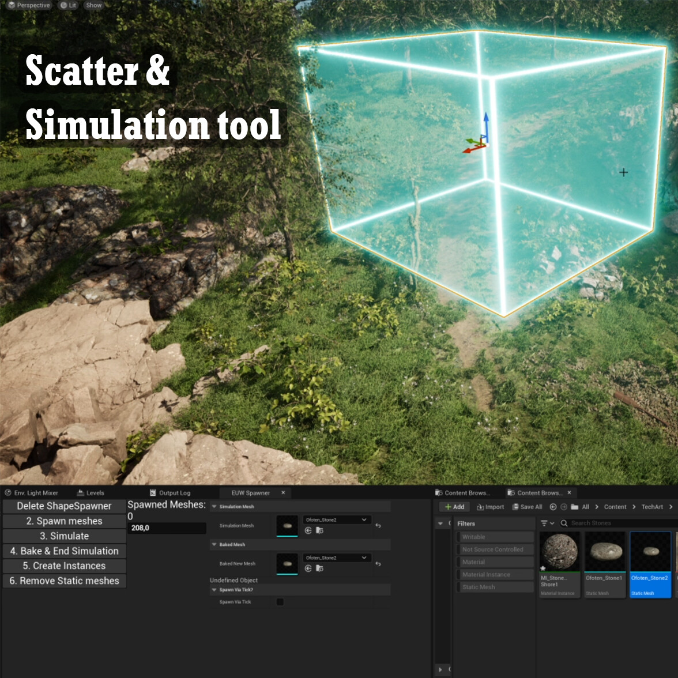Screen dimensions: 678x678
Task: Click Use Selected Asset arrow for Simulation Mesh
Action: coord(308,530)
